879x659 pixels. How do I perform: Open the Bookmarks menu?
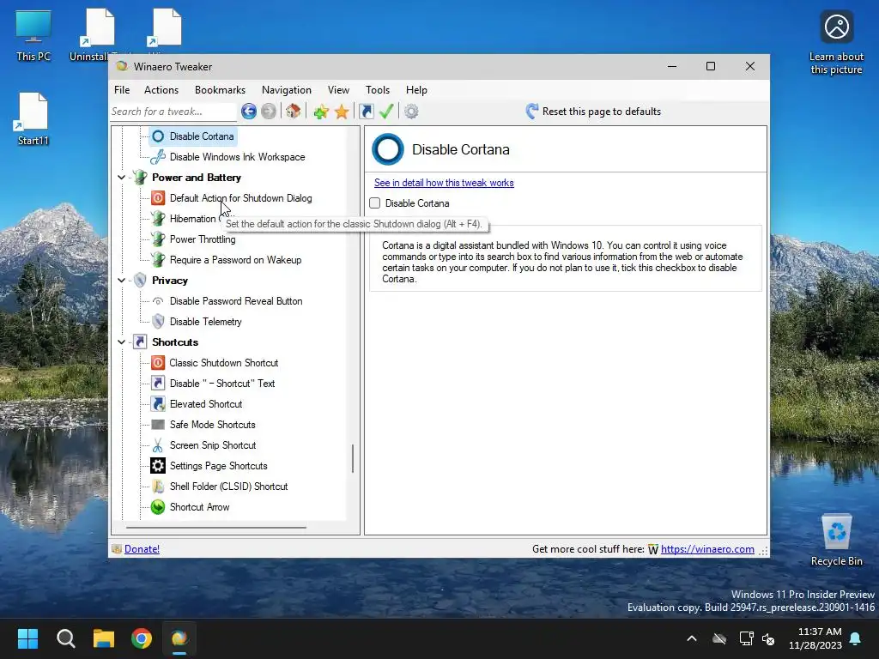click(x=221, y=89)
